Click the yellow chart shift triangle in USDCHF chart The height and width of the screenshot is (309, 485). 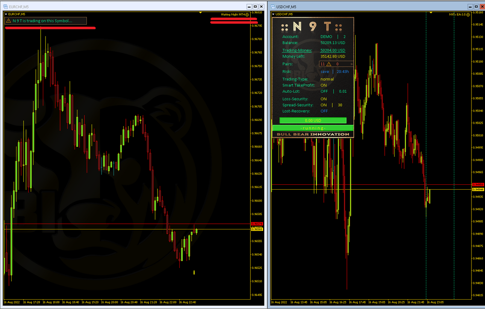coord(431,13)
